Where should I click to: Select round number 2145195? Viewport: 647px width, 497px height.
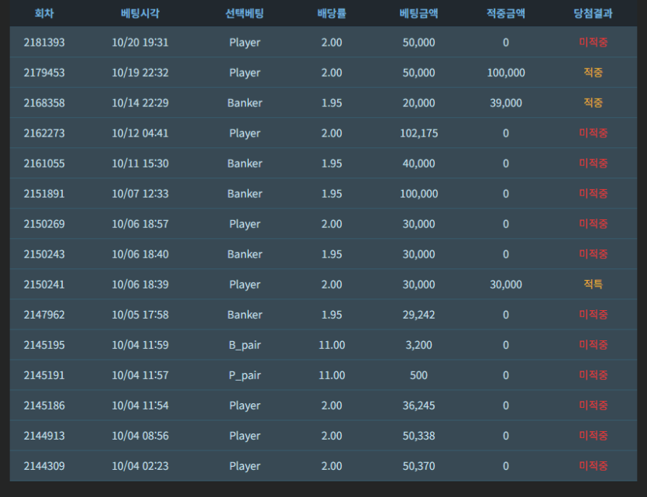pyautogui.click(x=44, y=345)
